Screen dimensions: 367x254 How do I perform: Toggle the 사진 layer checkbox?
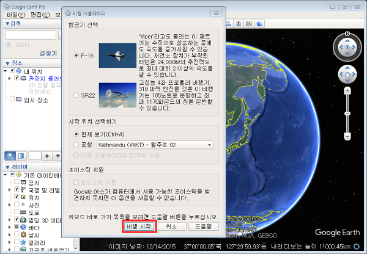pos(17,204)
